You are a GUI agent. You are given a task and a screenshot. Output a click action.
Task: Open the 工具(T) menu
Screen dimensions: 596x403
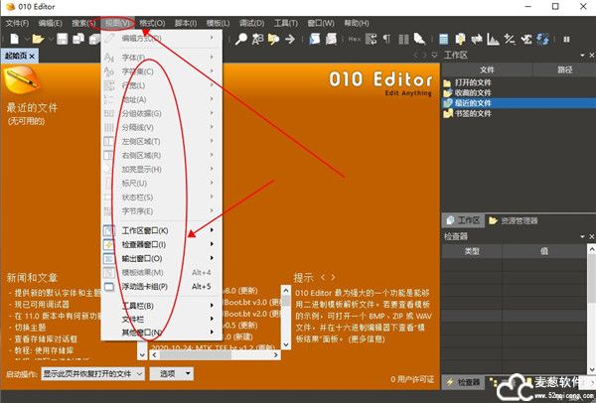click(286, 23)
